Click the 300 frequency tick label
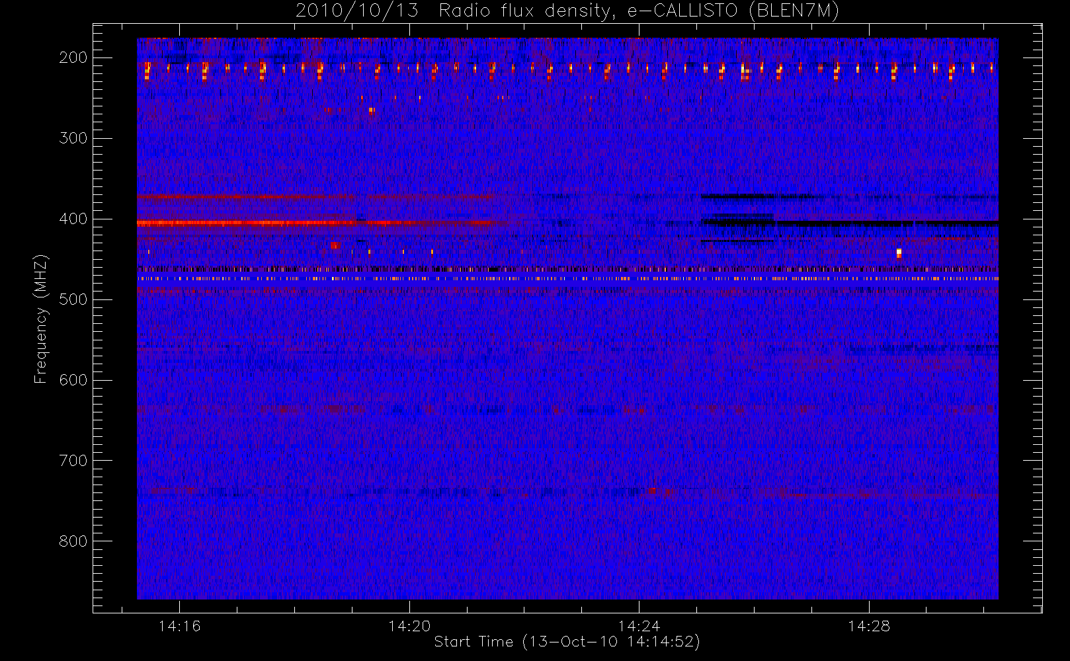This screenshot has height=661, width=1070. pos(73,138)
